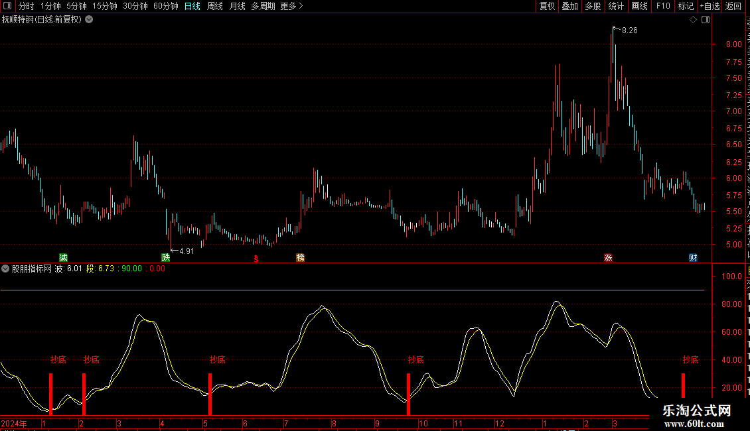Screen dimensions: 750x431
Task: Click the green 跌 event marker
Action: tap(165, 257)
